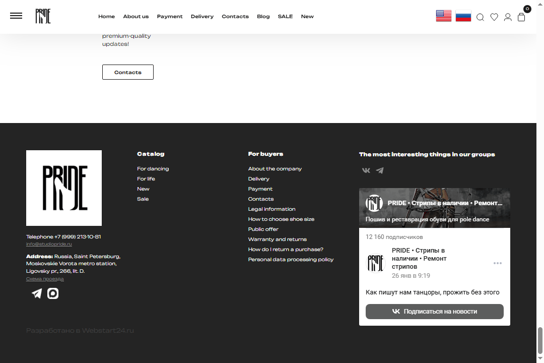The width and height of the screenshot is (544, 363).
Task: Click the page vertical scrollbar thumb
Action: coord(540,340)
